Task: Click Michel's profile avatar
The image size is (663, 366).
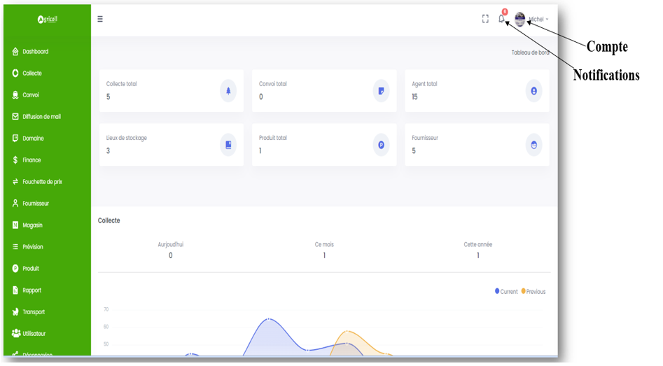Action: 519,20
